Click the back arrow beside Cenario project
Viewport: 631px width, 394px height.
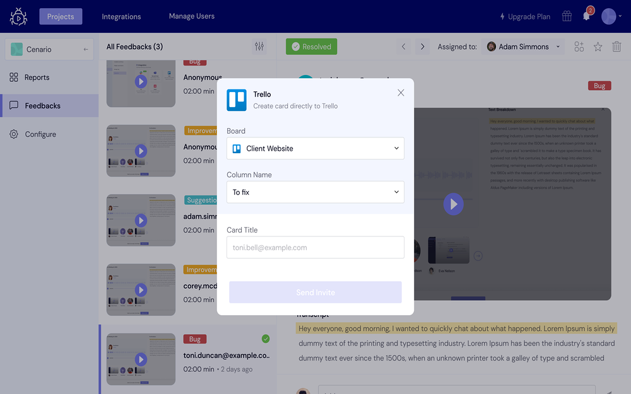[x=86, y=49]
